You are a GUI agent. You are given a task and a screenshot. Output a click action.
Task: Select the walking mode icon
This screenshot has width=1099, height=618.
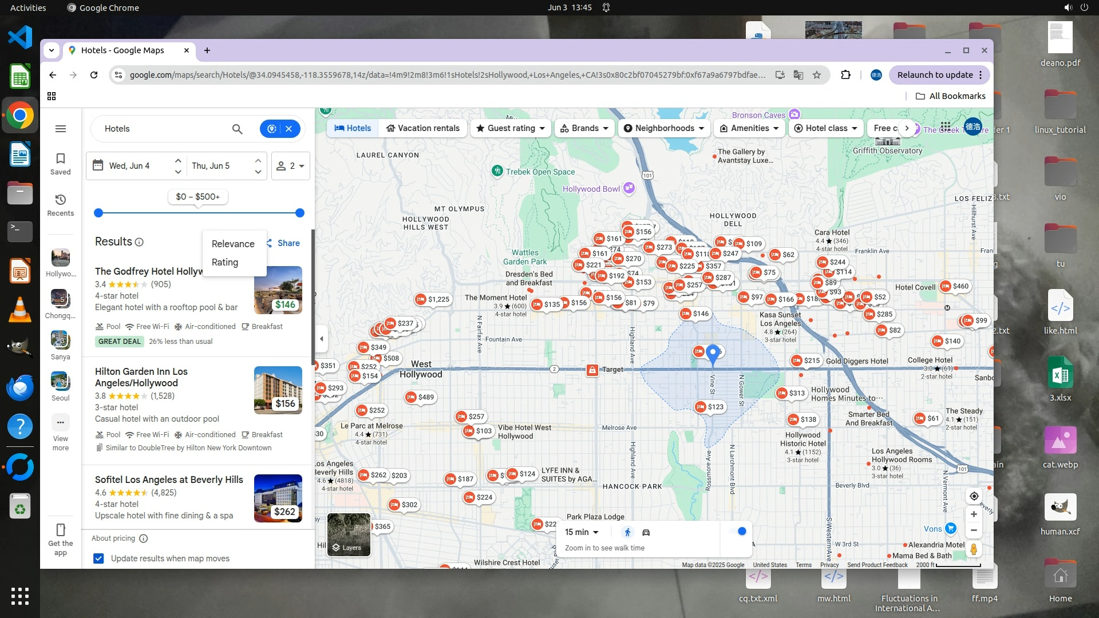click(627, 532)
